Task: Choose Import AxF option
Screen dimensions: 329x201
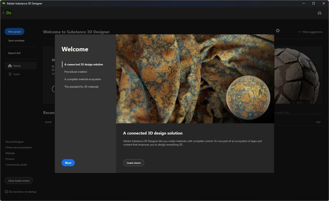Action: click(14, 53)
